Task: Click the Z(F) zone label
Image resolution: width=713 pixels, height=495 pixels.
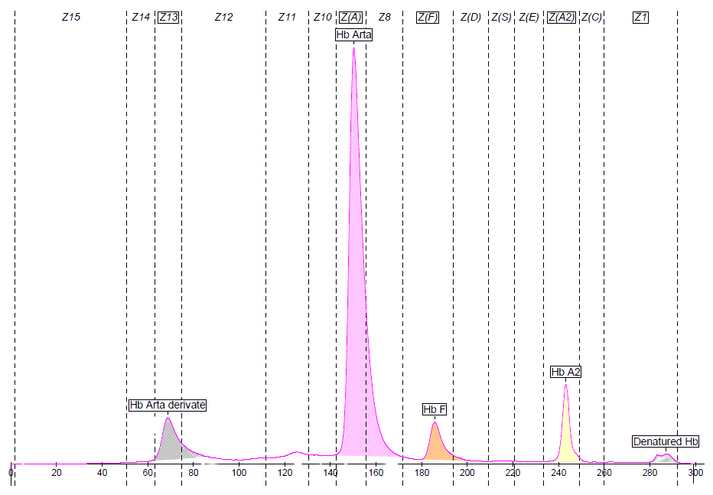Action: (428, 17)
